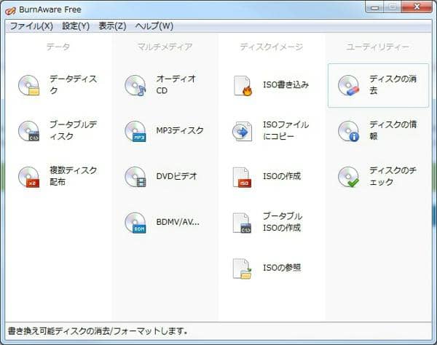Open the BDMV/AV... BDM disc icon
Screen dimensions: 437x345
tap(135, 223)
